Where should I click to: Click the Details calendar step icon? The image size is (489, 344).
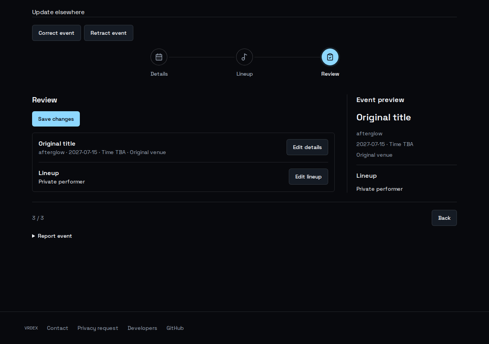point(159,57)
